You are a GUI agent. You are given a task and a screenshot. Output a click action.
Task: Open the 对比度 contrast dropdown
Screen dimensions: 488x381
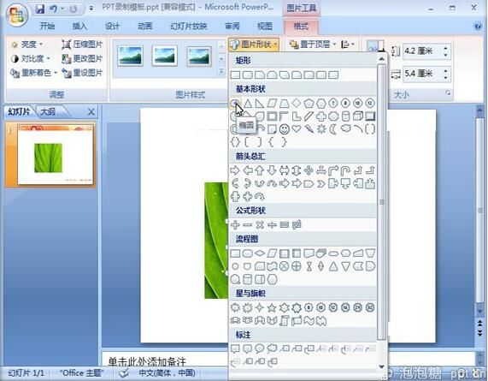[x=30, y=58]
